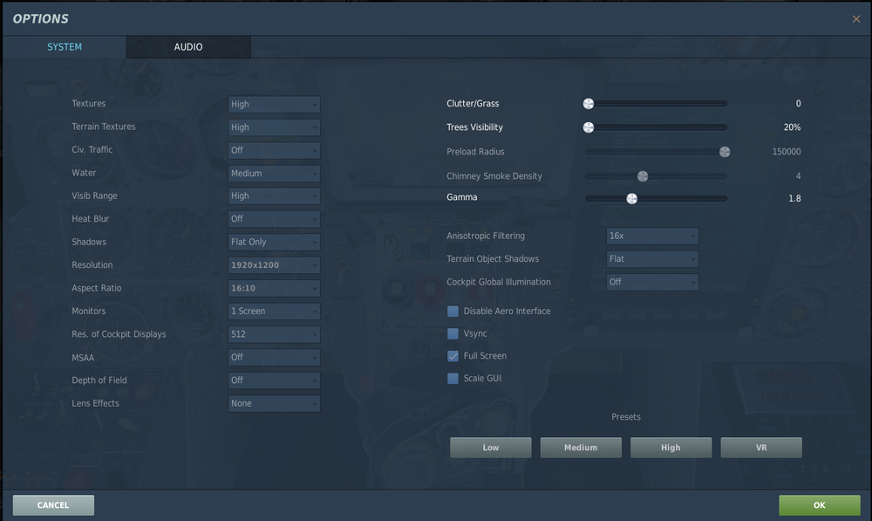Viewport: 872px width, 521px height.
Task: Enable the Disable Aero Interface checkbox
Action: click(x=453, y=311)
